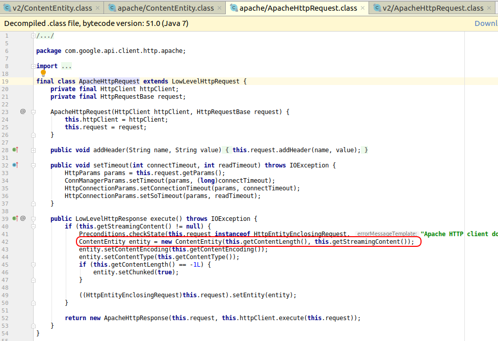Click the end fold marker on line 47
498x341 pixels.
[33, 280]
